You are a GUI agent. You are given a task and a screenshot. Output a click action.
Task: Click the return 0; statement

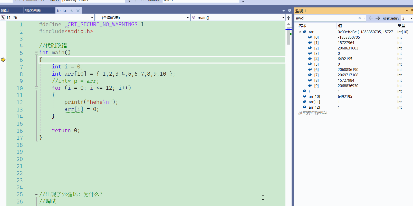point(66,130)
